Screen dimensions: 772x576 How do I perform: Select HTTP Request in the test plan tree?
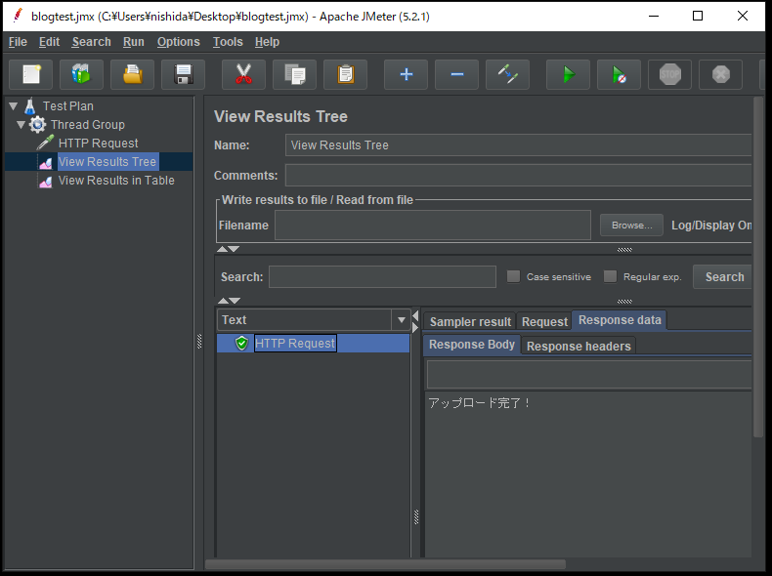click(x=98, y=144)
